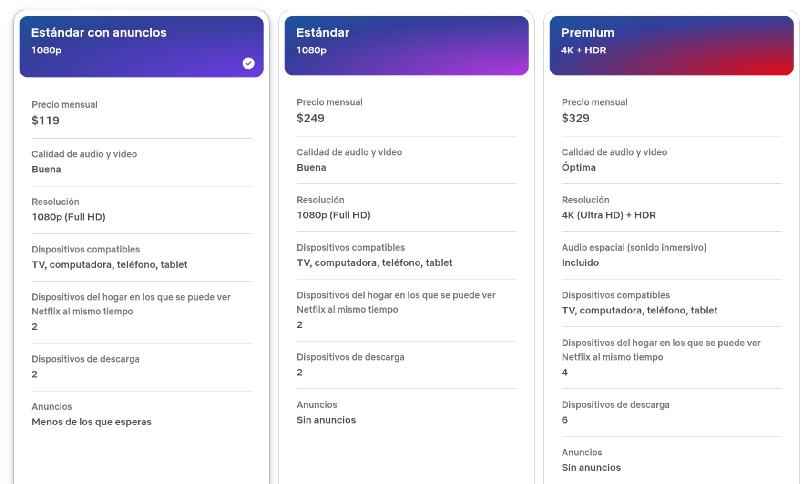808x484 pixels.
Task: Click the $119 monthly price
Action: click(46, 121)
